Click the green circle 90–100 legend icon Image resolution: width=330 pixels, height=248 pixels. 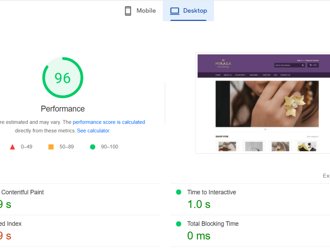[x=93, y=147]
